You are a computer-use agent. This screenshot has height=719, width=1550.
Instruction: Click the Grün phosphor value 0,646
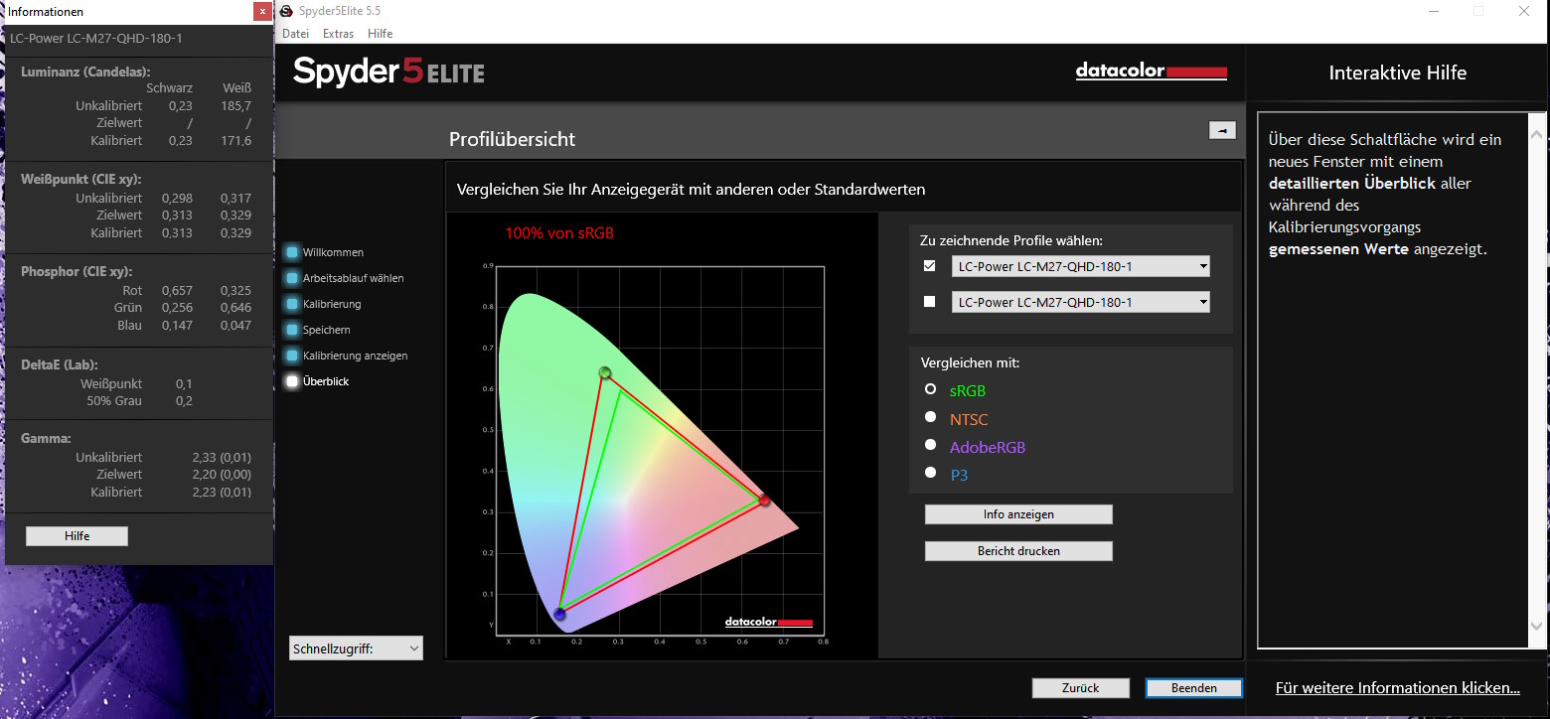235,308
